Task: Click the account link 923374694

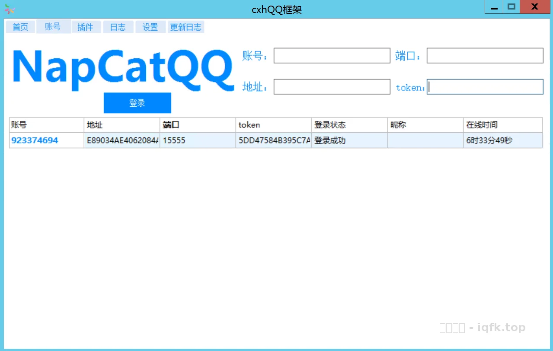Action: 34,140
